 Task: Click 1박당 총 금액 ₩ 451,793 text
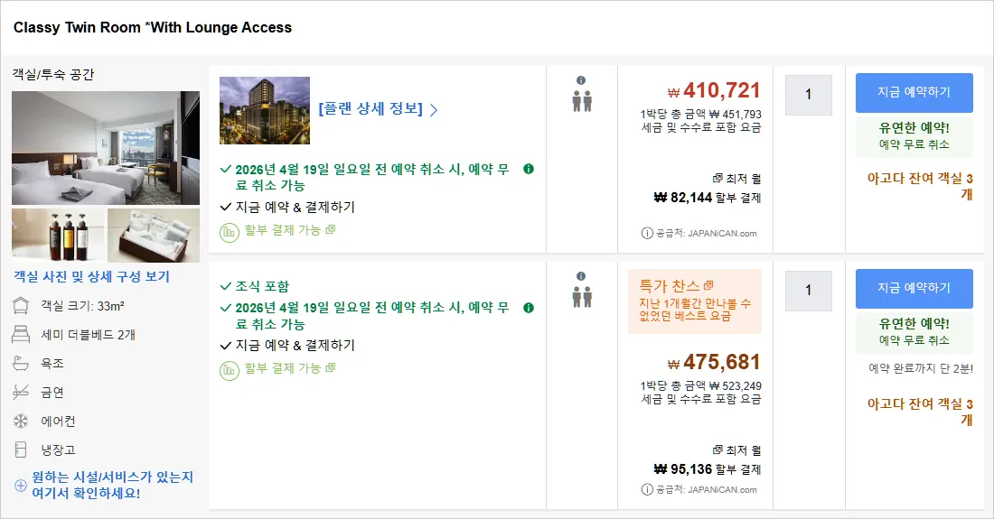(700, 115)
